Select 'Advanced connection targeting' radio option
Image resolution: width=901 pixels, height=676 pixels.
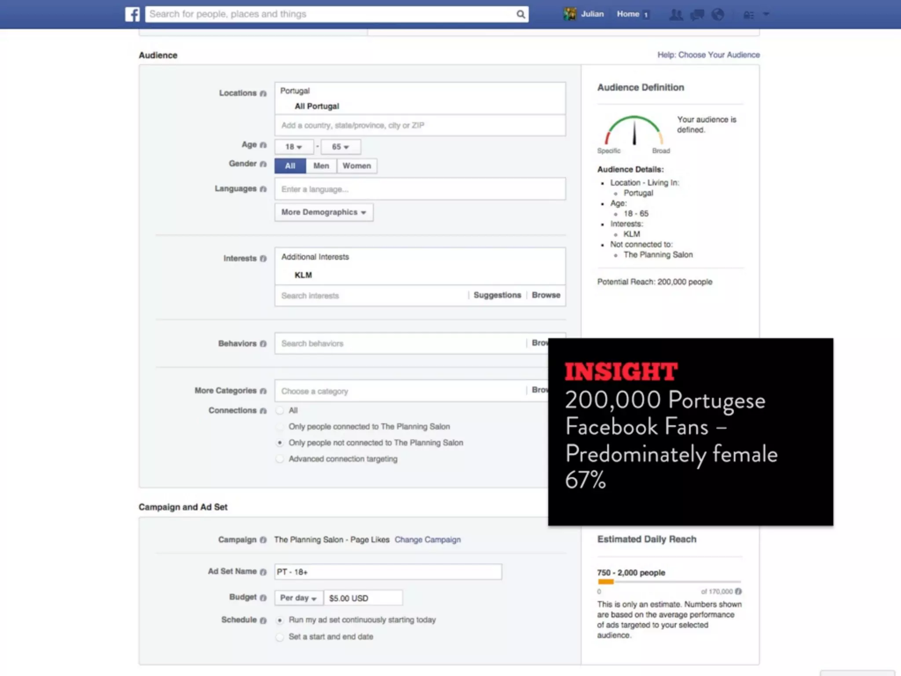[279, 459]
